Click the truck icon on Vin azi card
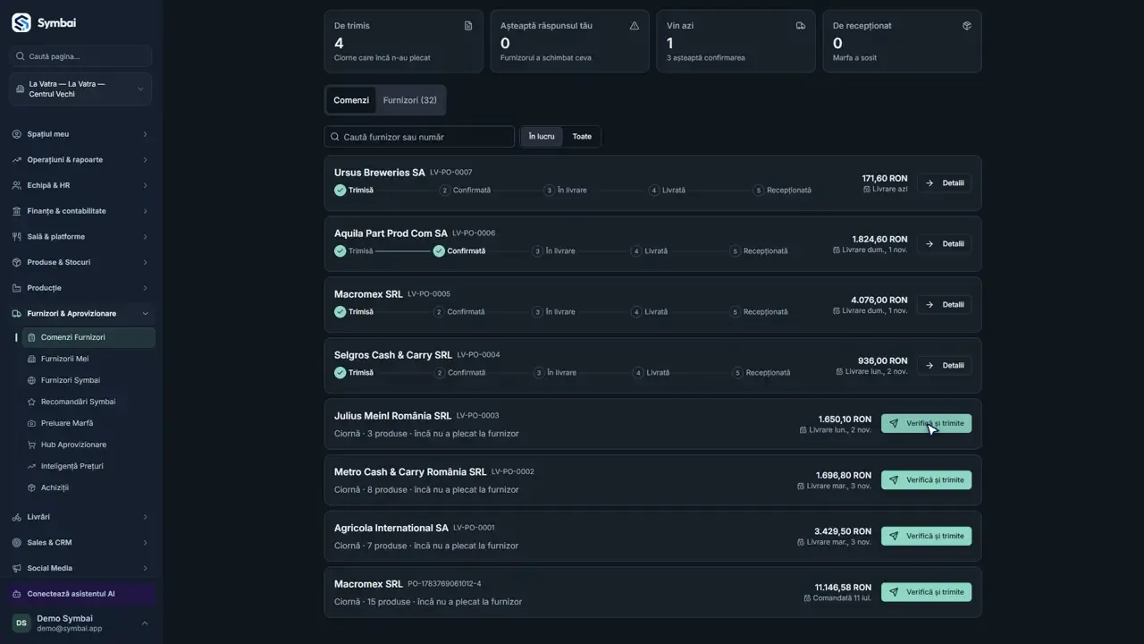 click(x=801, y=26)
